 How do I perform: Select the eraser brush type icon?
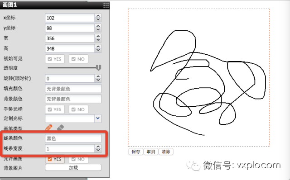(60, 128)
